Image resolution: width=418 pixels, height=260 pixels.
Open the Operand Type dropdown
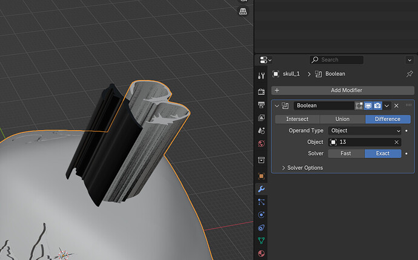(x=365, y=131)
